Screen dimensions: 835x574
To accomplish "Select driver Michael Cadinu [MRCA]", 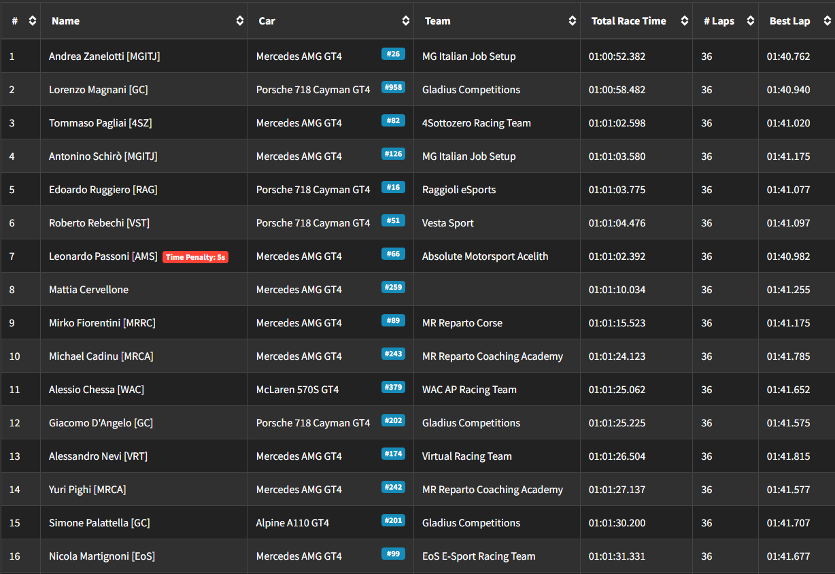I will tap(101, 356).
